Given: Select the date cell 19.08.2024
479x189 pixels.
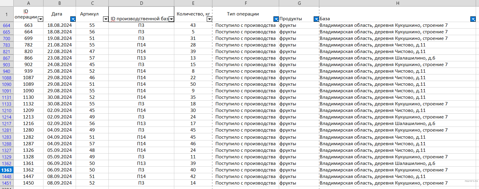Looking at the screenshot, I should click(60, 38).
